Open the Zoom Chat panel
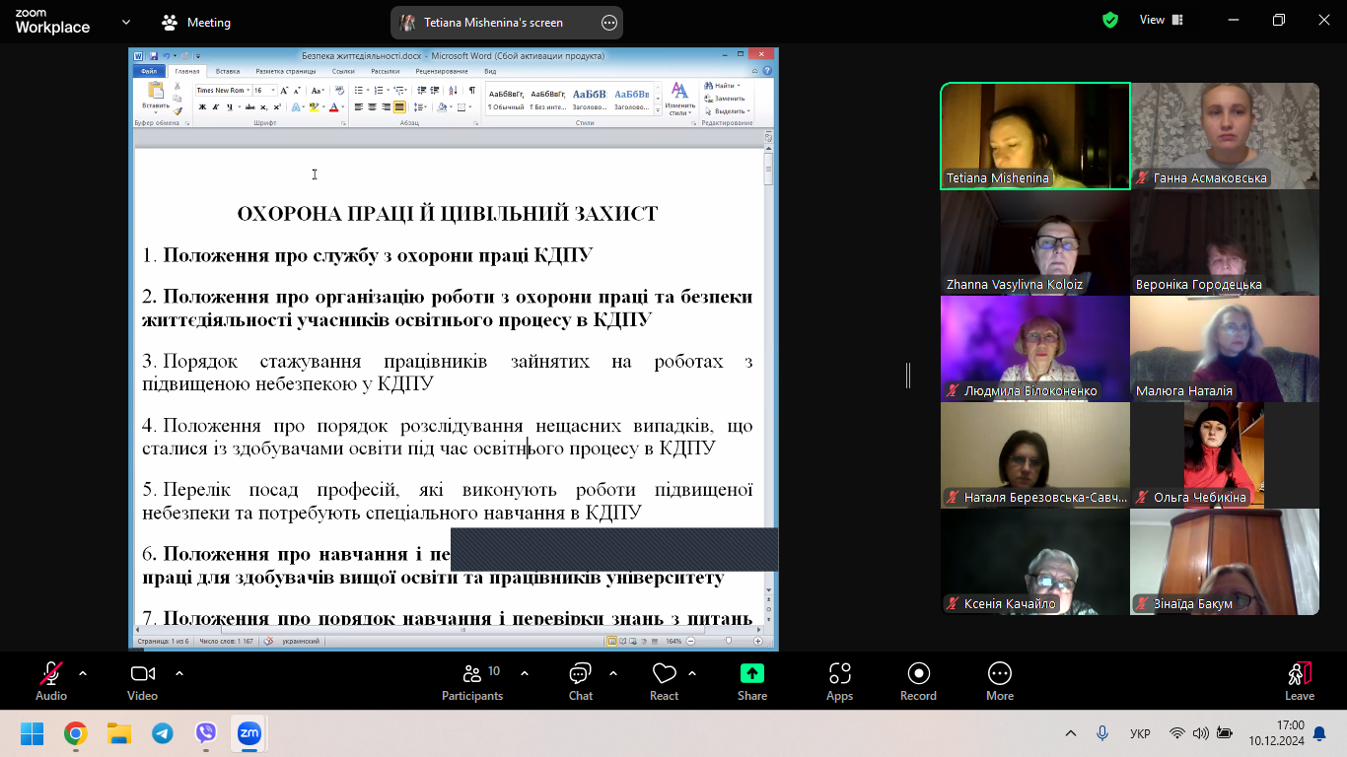Viewport: 1347px width, 757px height. click(581, 682)
